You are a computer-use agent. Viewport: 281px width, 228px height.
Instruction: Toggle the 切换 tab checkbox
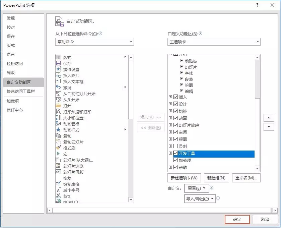coord(175,111)
